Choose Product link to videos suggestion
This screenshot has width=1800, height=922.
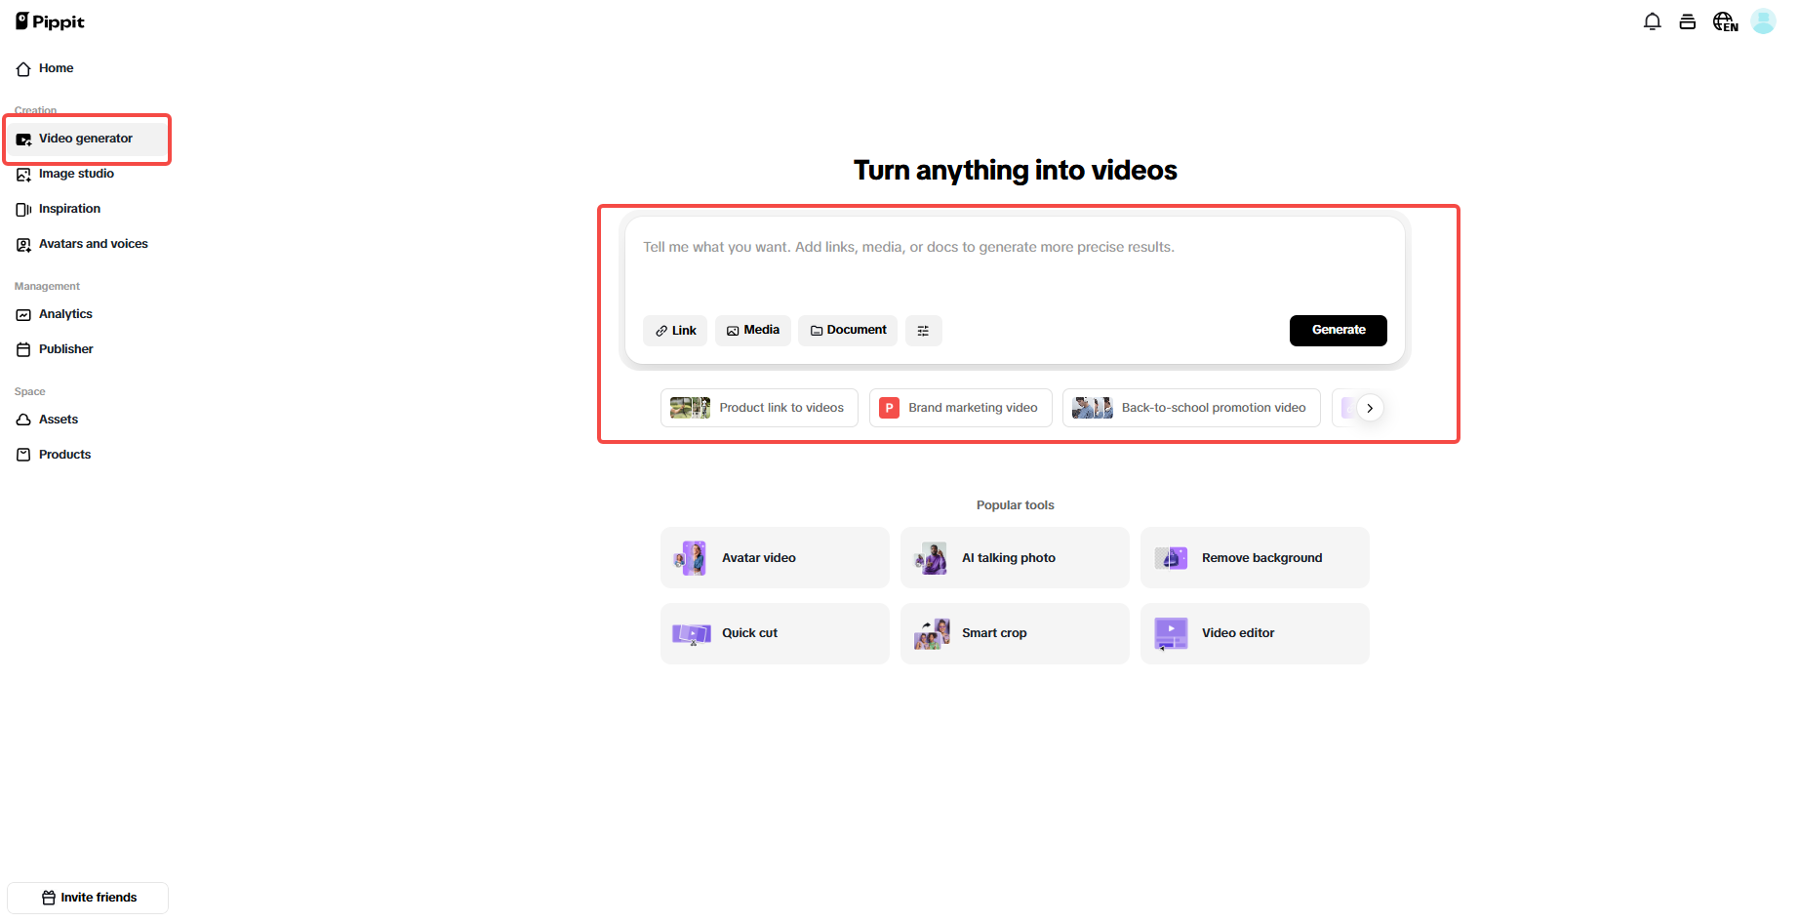point(759,408)
